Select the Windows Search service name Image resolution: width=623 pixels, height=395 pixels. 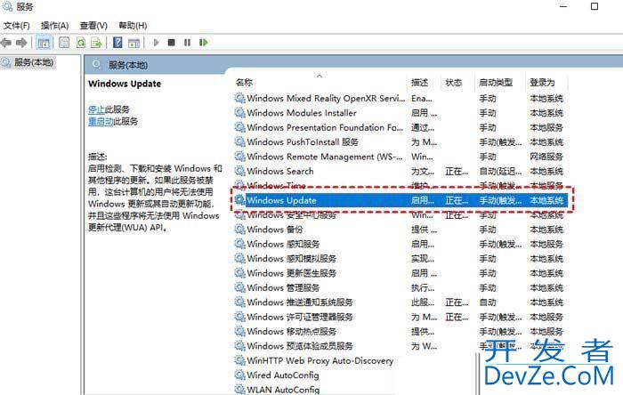(x=280, y=171)
